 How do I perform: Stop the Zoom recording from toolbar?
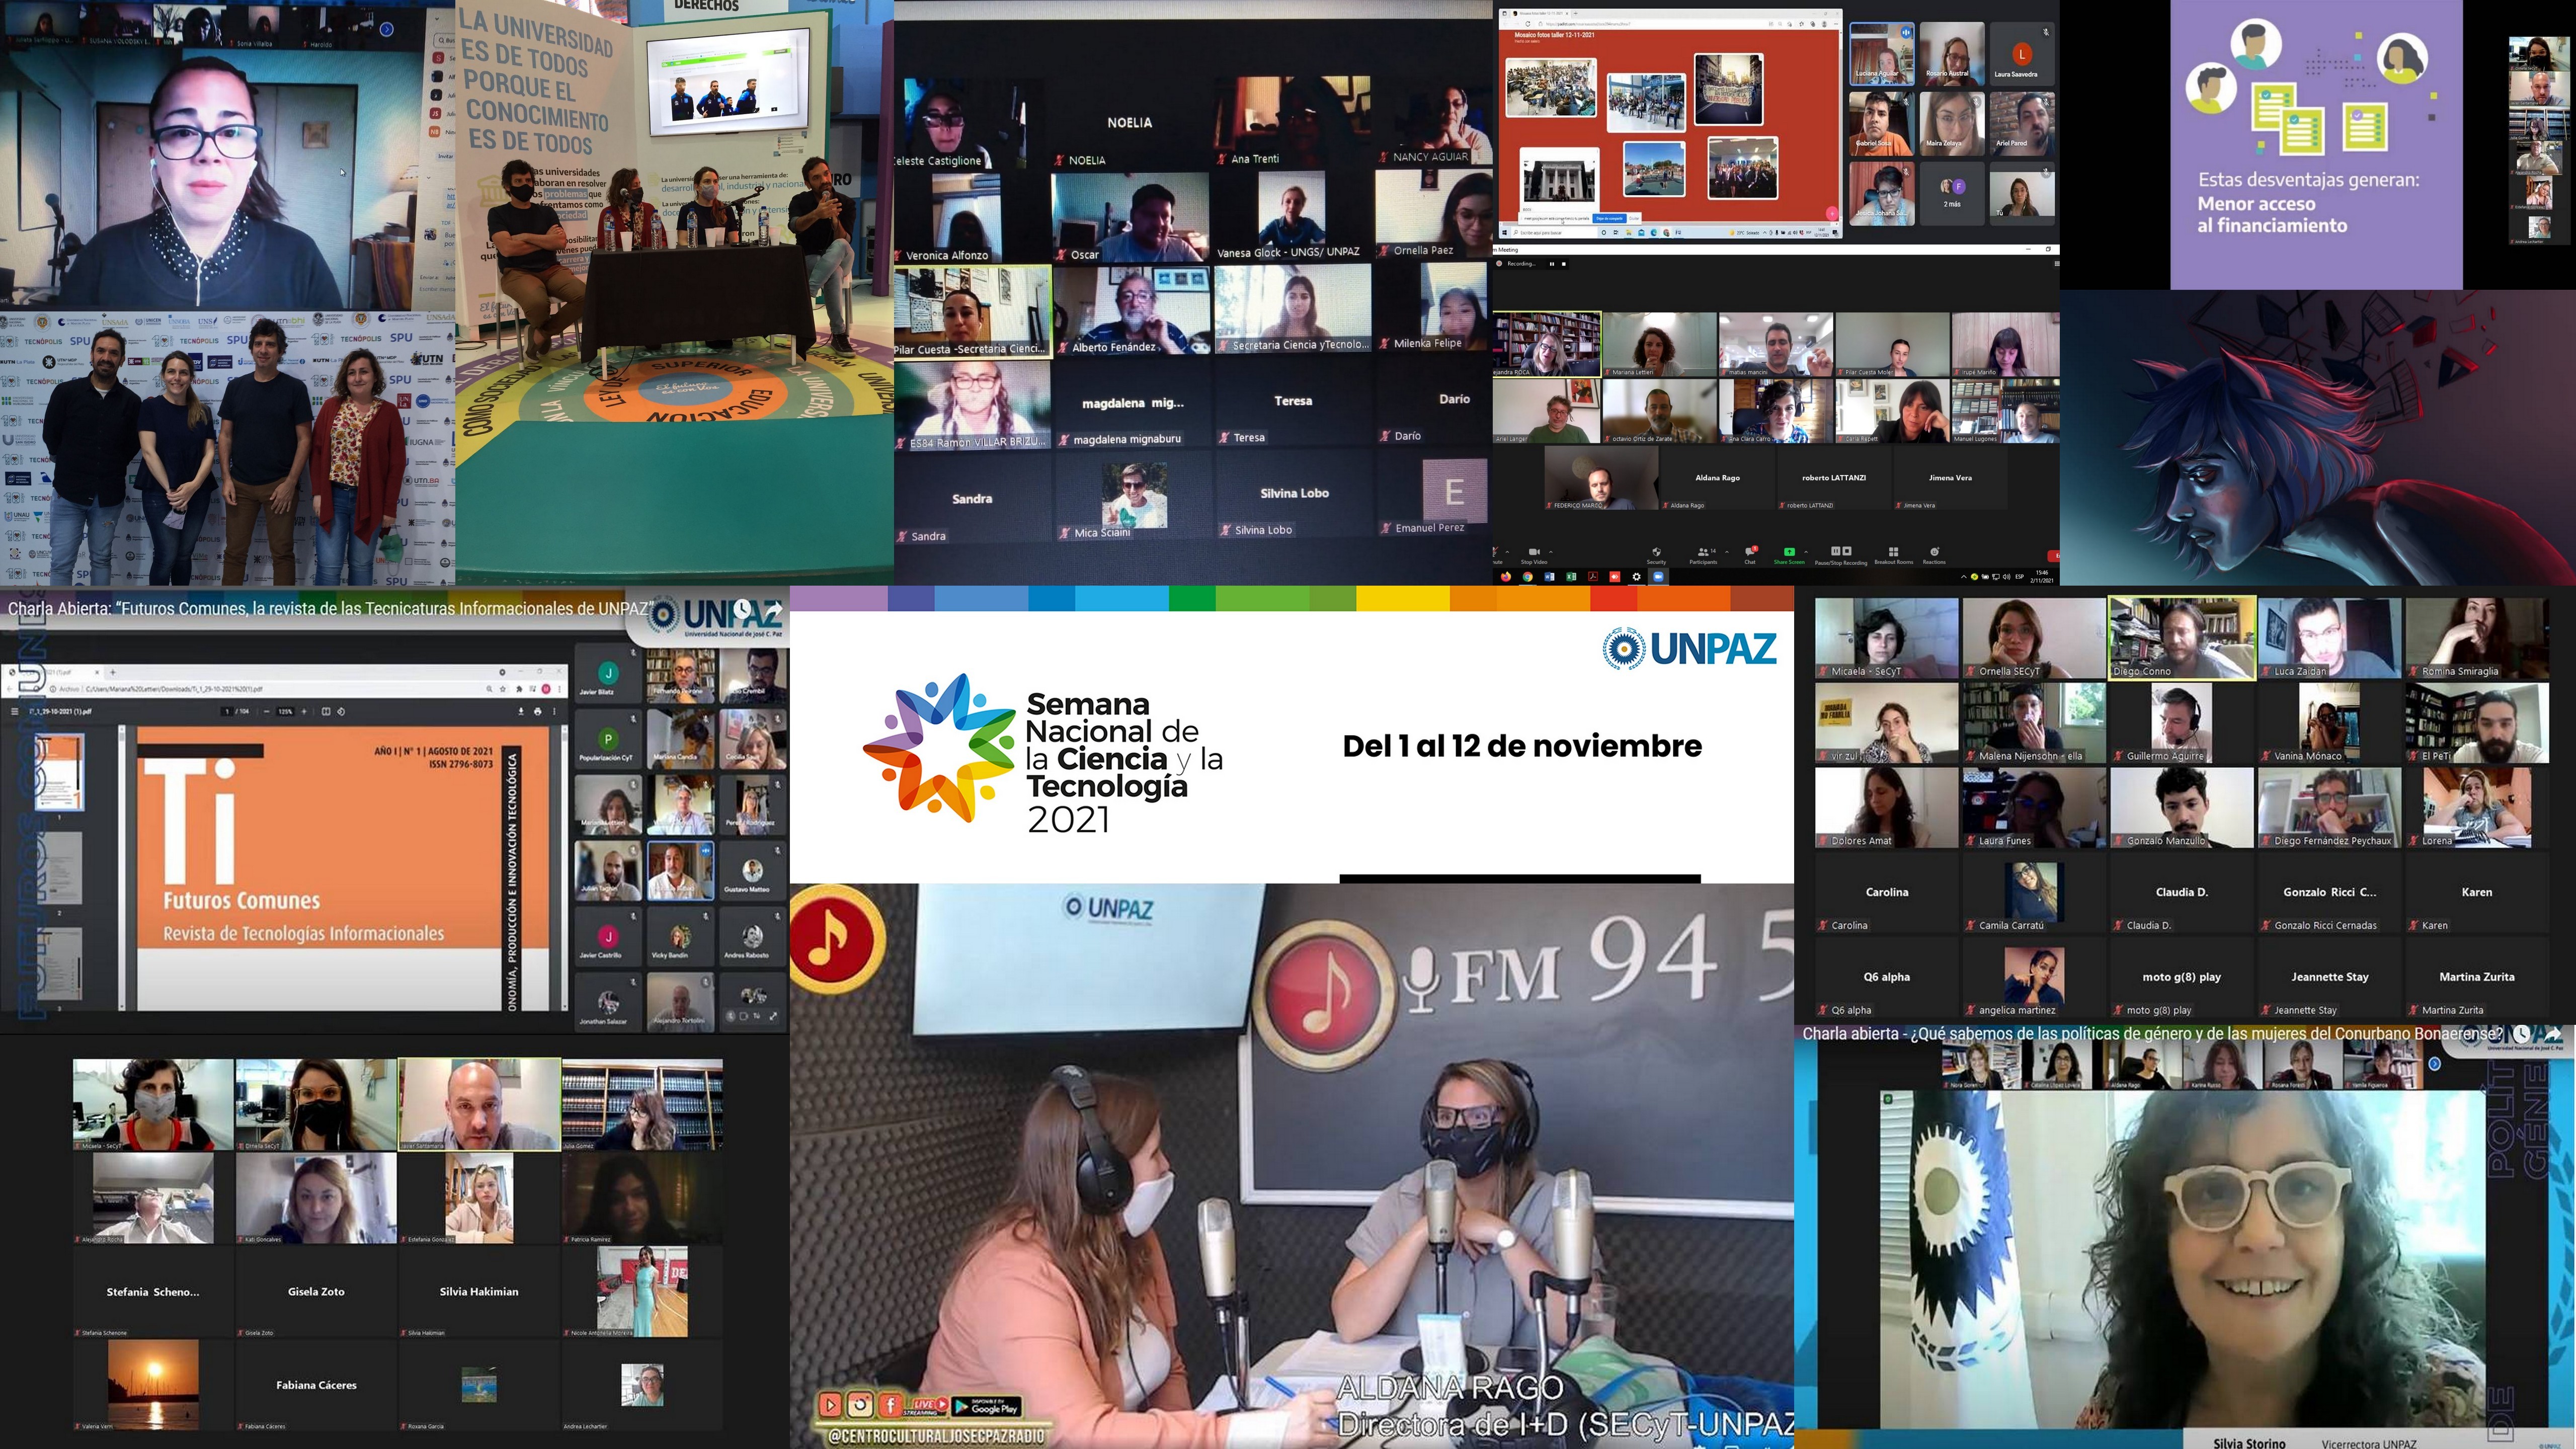pos(1847,551)
